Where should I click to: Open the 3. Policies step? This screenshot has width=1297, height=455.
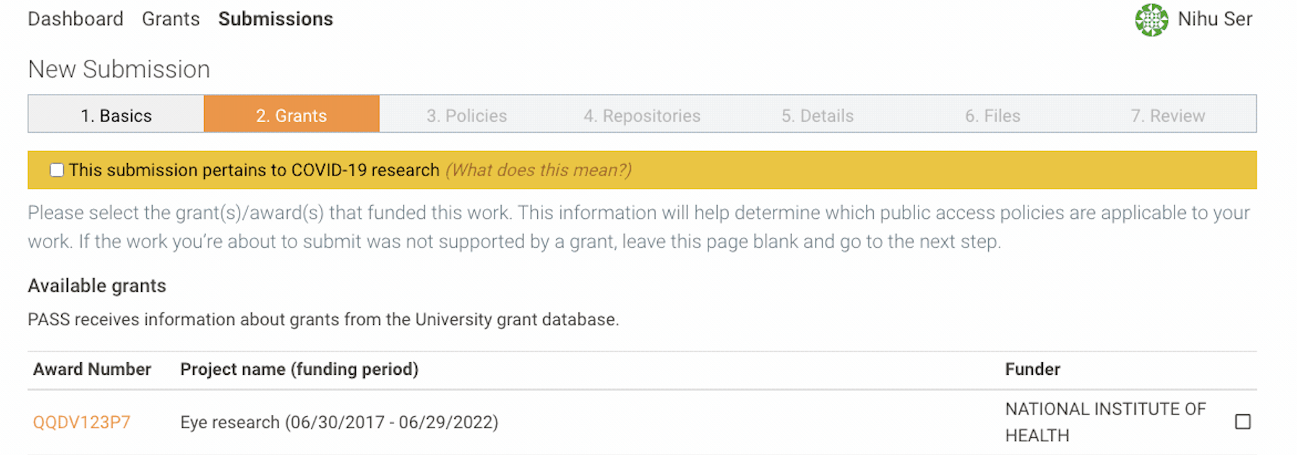[x=467, y=114]
